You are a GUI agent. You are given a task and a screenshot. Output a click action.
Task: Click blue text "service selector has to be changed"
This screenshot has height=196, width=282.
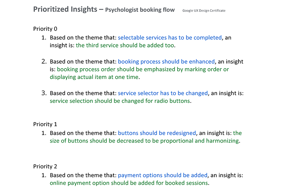pyautogui.click(x=163, y=93)
